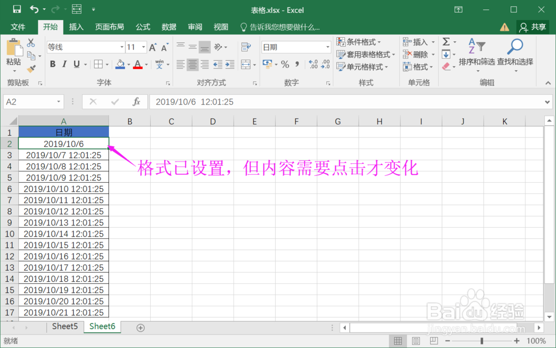Align text to the left
The height and width of the screenshot is (348, 556).
point(181,64)
